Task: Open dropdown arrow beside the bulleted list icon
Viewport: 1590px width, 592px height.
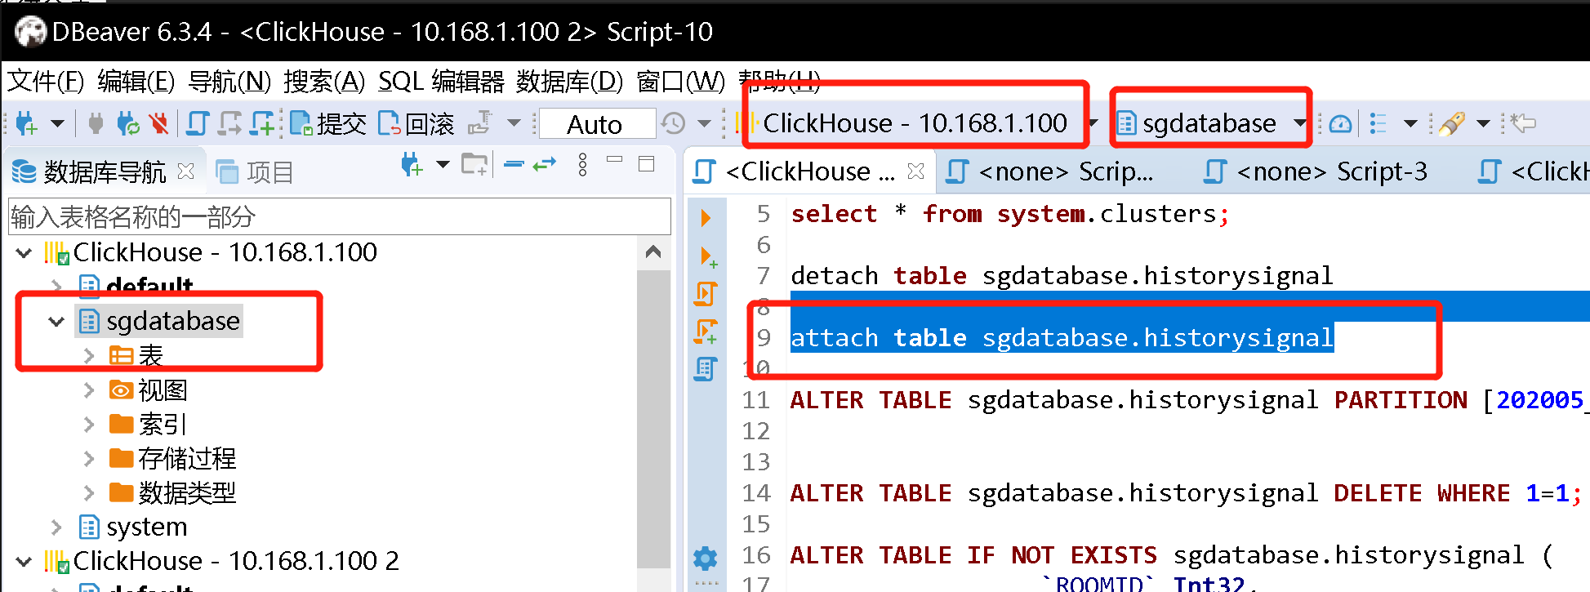Action: (x=1410, y=123)
